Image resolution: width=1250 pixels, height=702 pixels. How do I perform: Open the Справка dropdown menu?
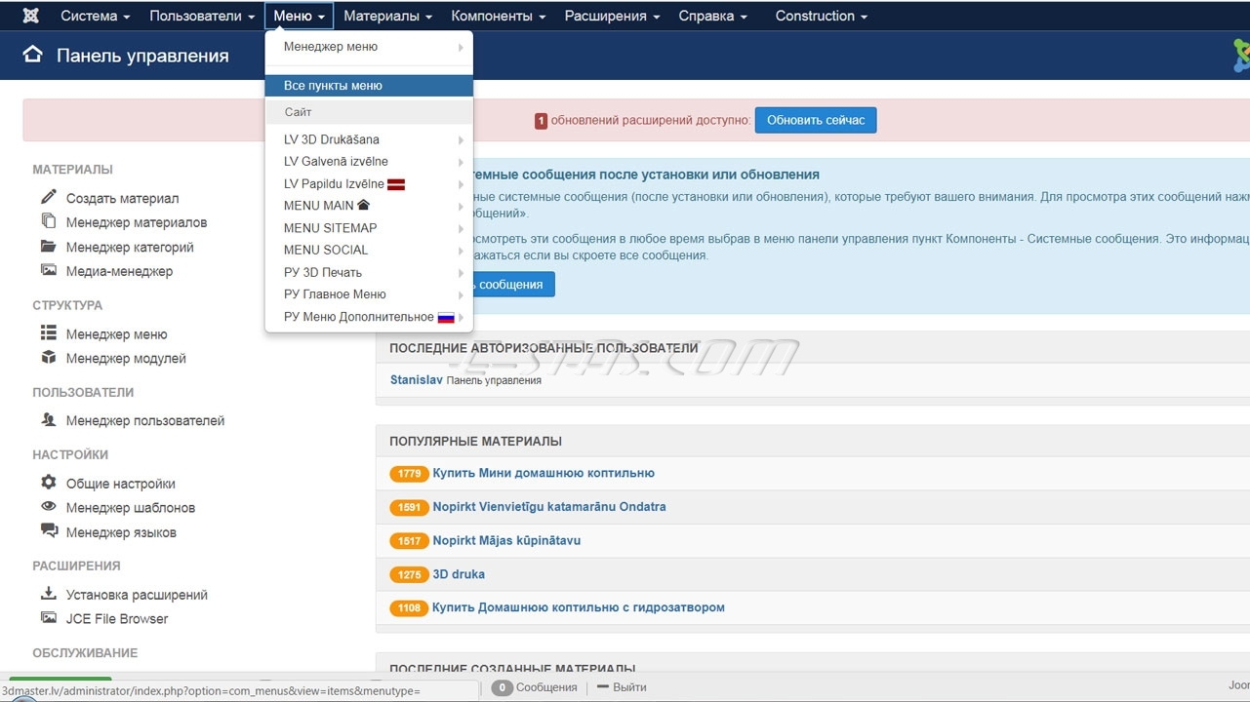712,16
